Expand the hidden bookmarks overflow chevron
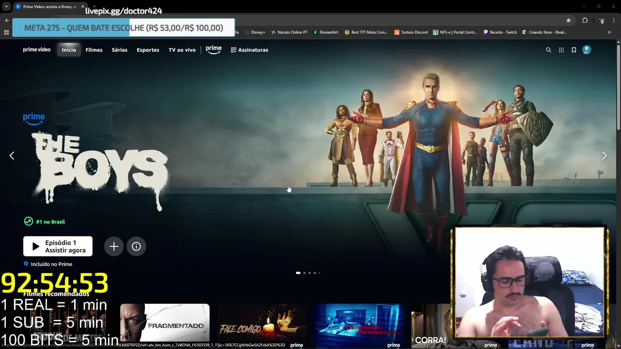Screen dimensions: 621x349 pyautogui.click(x=609, y=32)
